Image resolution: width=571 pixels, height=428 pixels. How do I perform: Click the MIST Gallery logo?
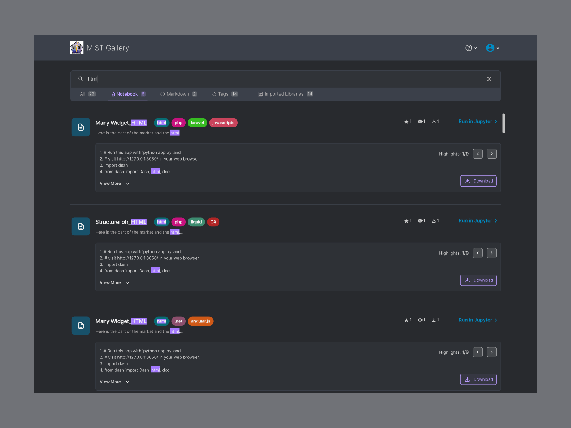76,47
